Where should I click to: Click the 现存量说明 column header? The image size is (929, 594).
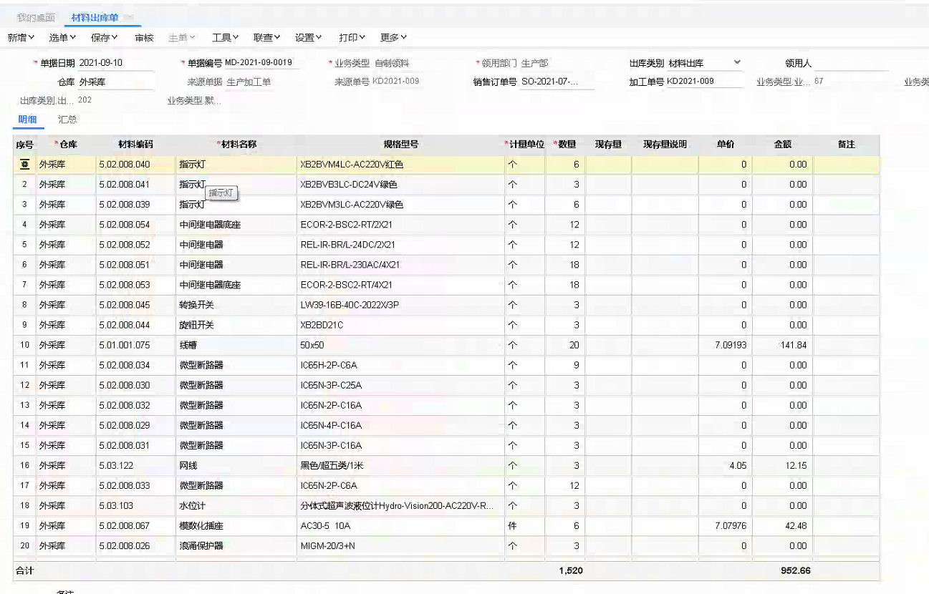click(665, 145)
